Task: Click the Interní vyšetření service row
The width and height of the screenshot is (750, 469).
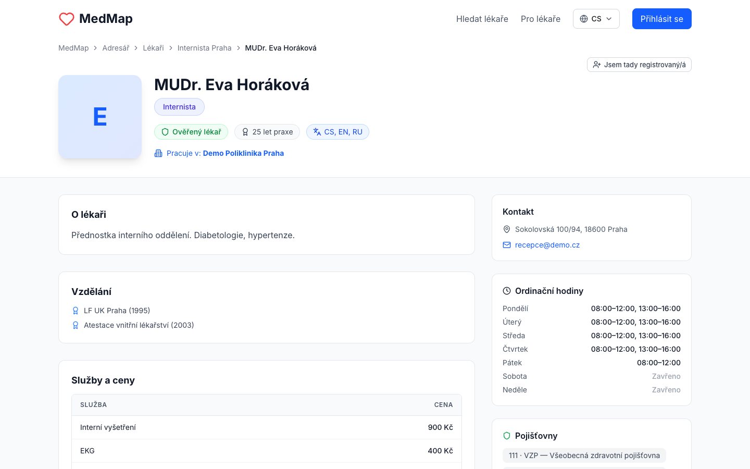Action: coord(267,427)
